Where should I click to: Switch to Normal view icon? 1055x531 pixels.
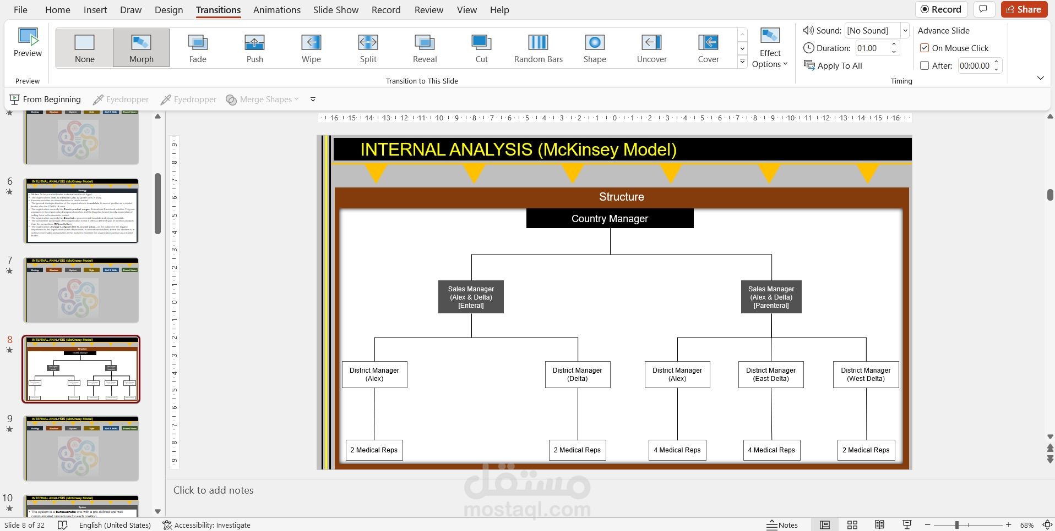coord(825,525)
